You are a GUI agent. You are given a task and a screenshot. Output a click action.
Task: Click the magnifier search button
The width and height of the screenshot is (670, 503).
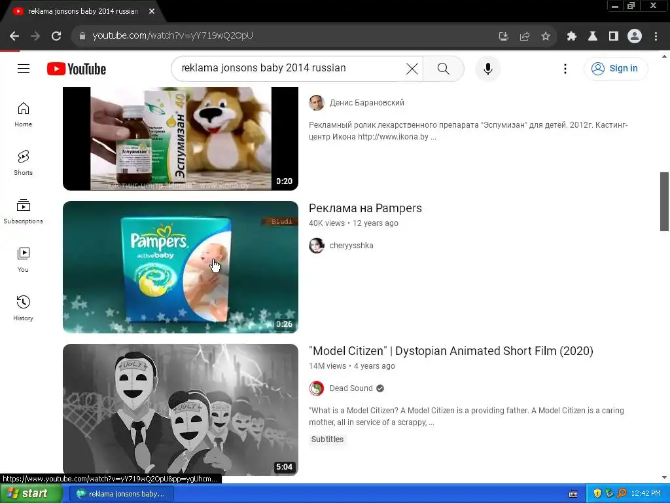click(444, 68)
